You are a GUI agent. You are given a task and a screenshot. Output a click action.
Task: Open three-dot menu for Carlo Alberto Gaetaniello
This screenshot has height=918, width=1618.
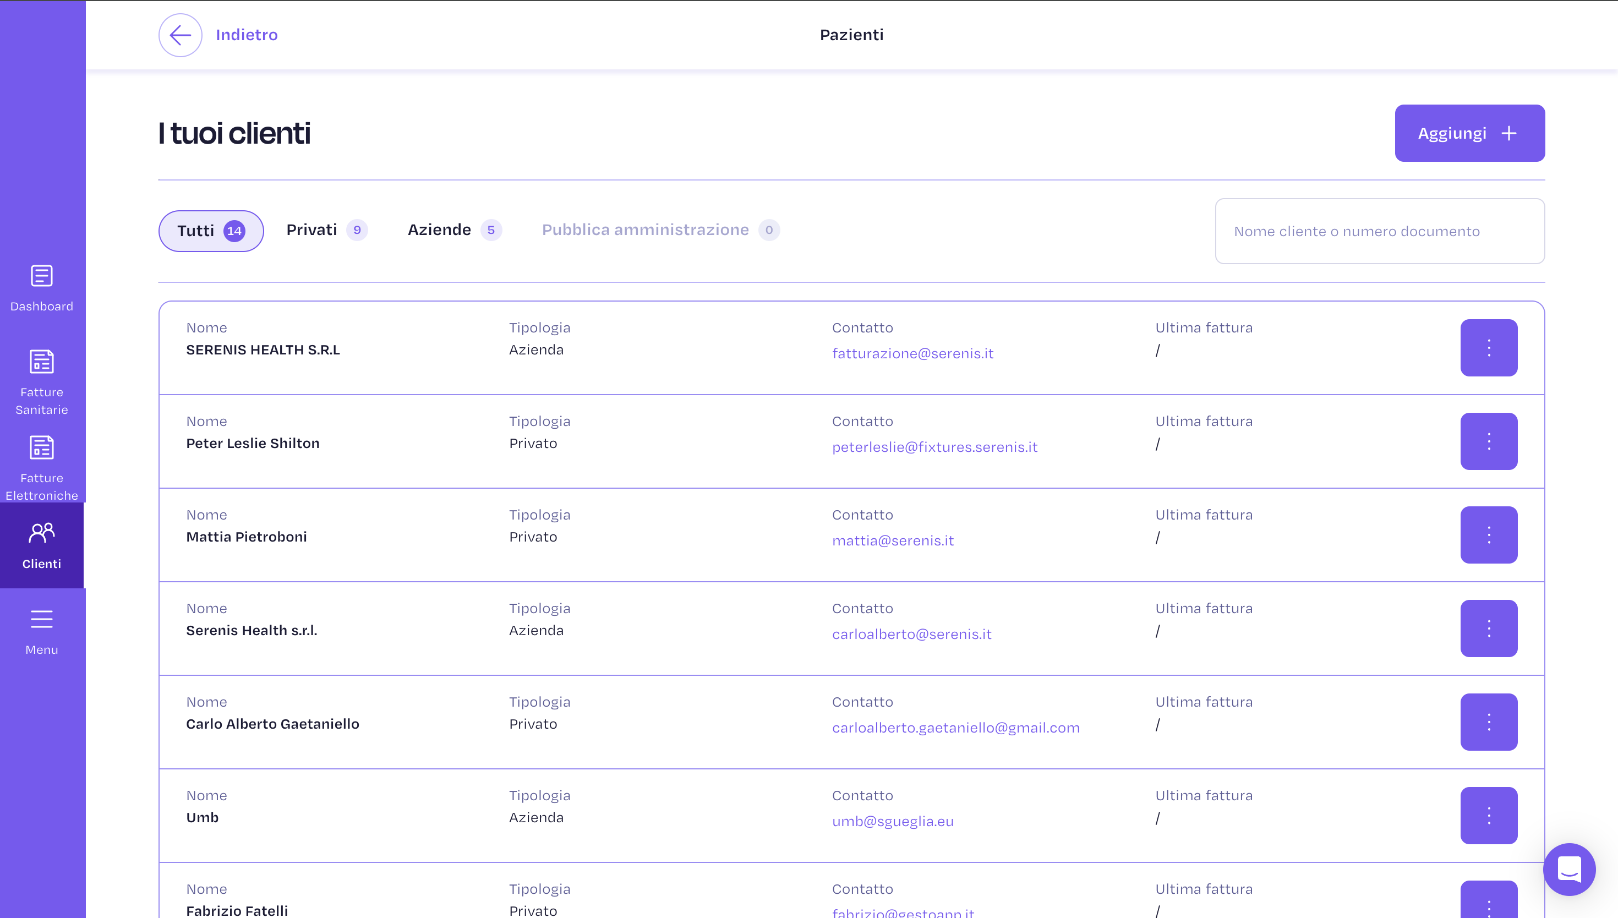[x=1489, y=722]
